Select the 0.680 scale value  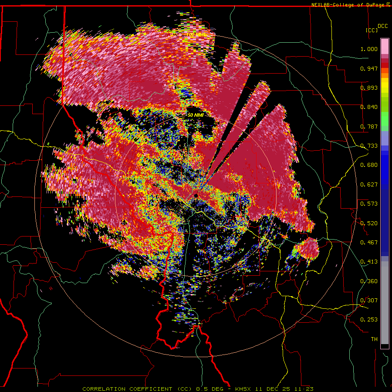[369, 165]
